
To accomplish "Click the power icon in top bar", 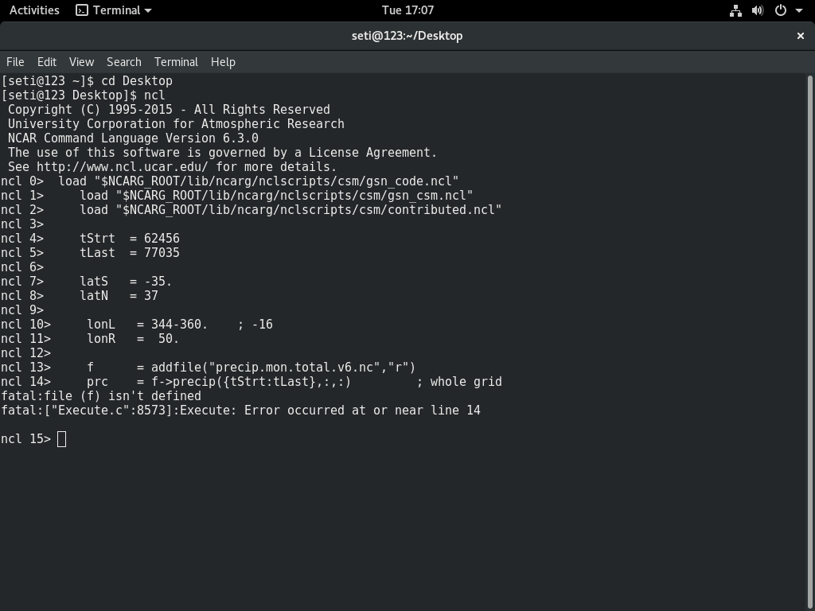I will 781,10.
